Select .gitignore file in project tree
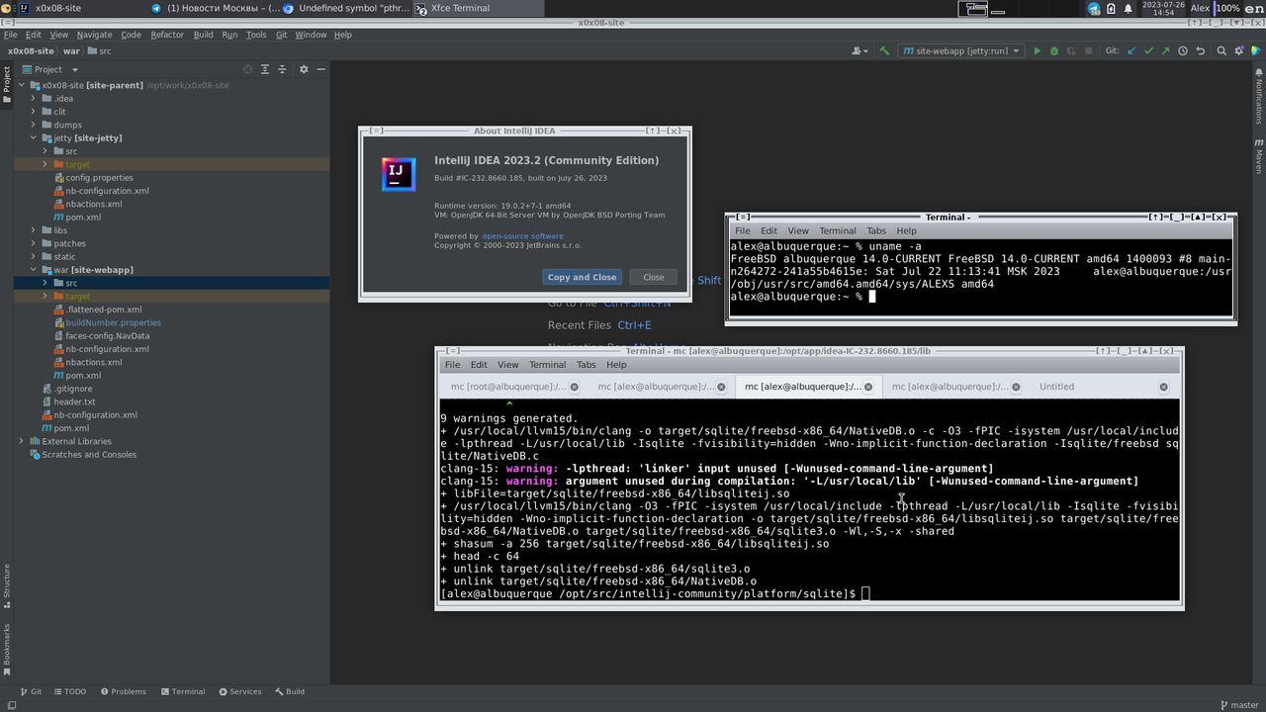Image resolution: width=1266 pixels, height=712 pixels. pyautogui.click(x=73, y=389)
